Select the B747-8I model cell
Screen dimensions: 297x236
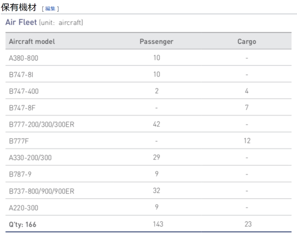click(x=21, y=75)
